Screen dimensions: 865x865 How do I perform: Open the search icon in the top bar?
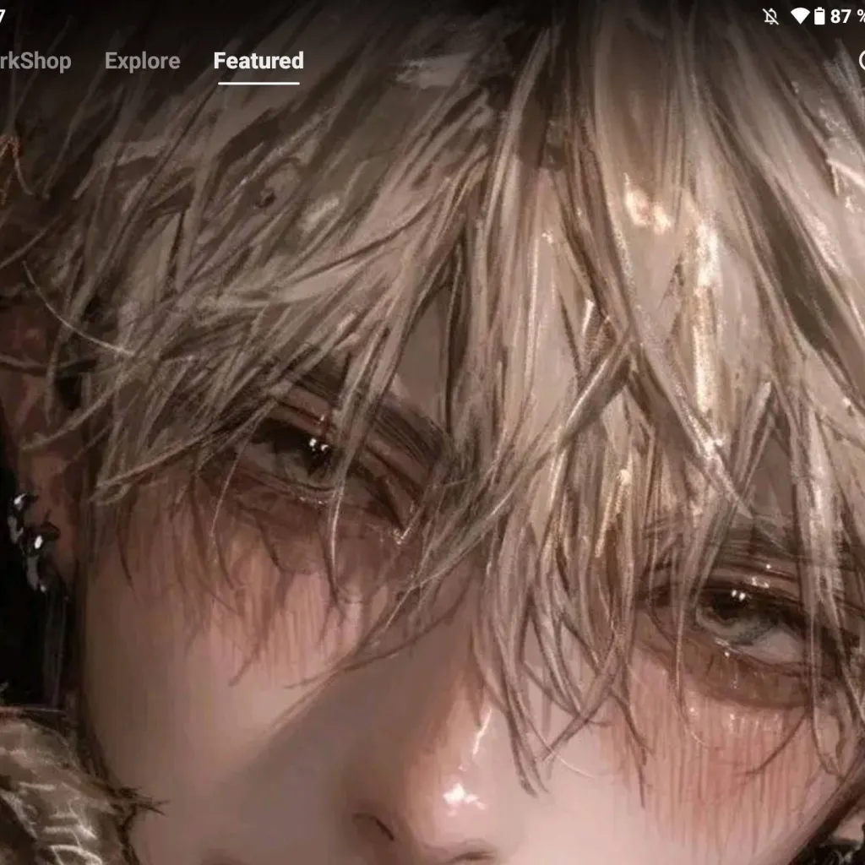tap(860, 61)
